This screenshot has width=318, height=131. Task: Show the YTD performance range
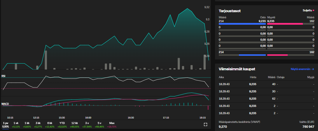62,125
